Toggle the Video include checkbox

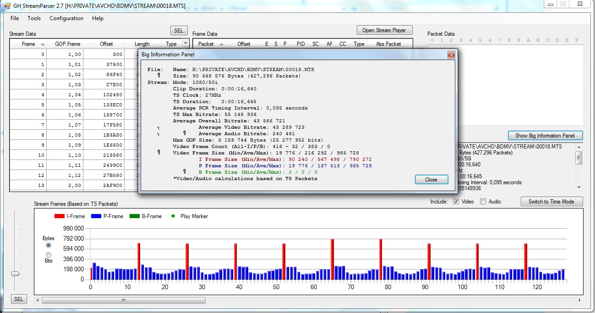[x=456, y=202]
